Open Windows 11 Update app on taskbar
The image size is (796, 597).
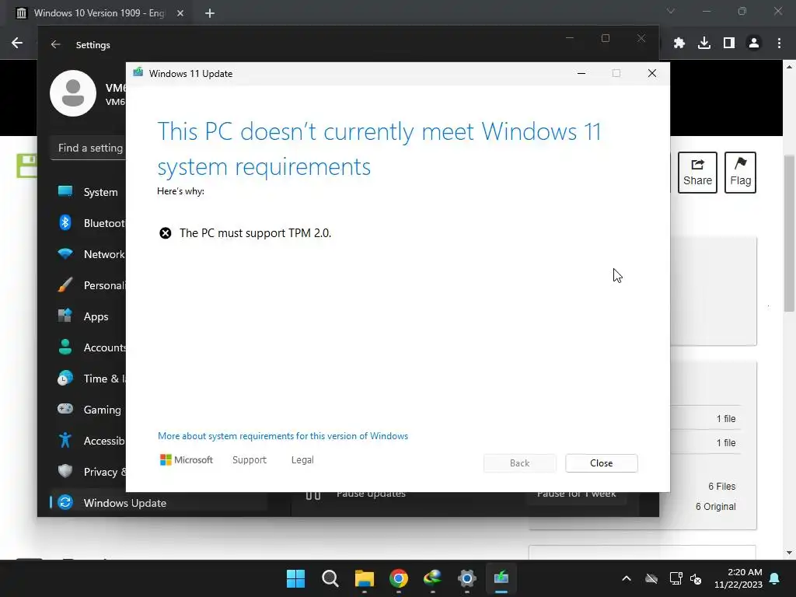(501, 578)
